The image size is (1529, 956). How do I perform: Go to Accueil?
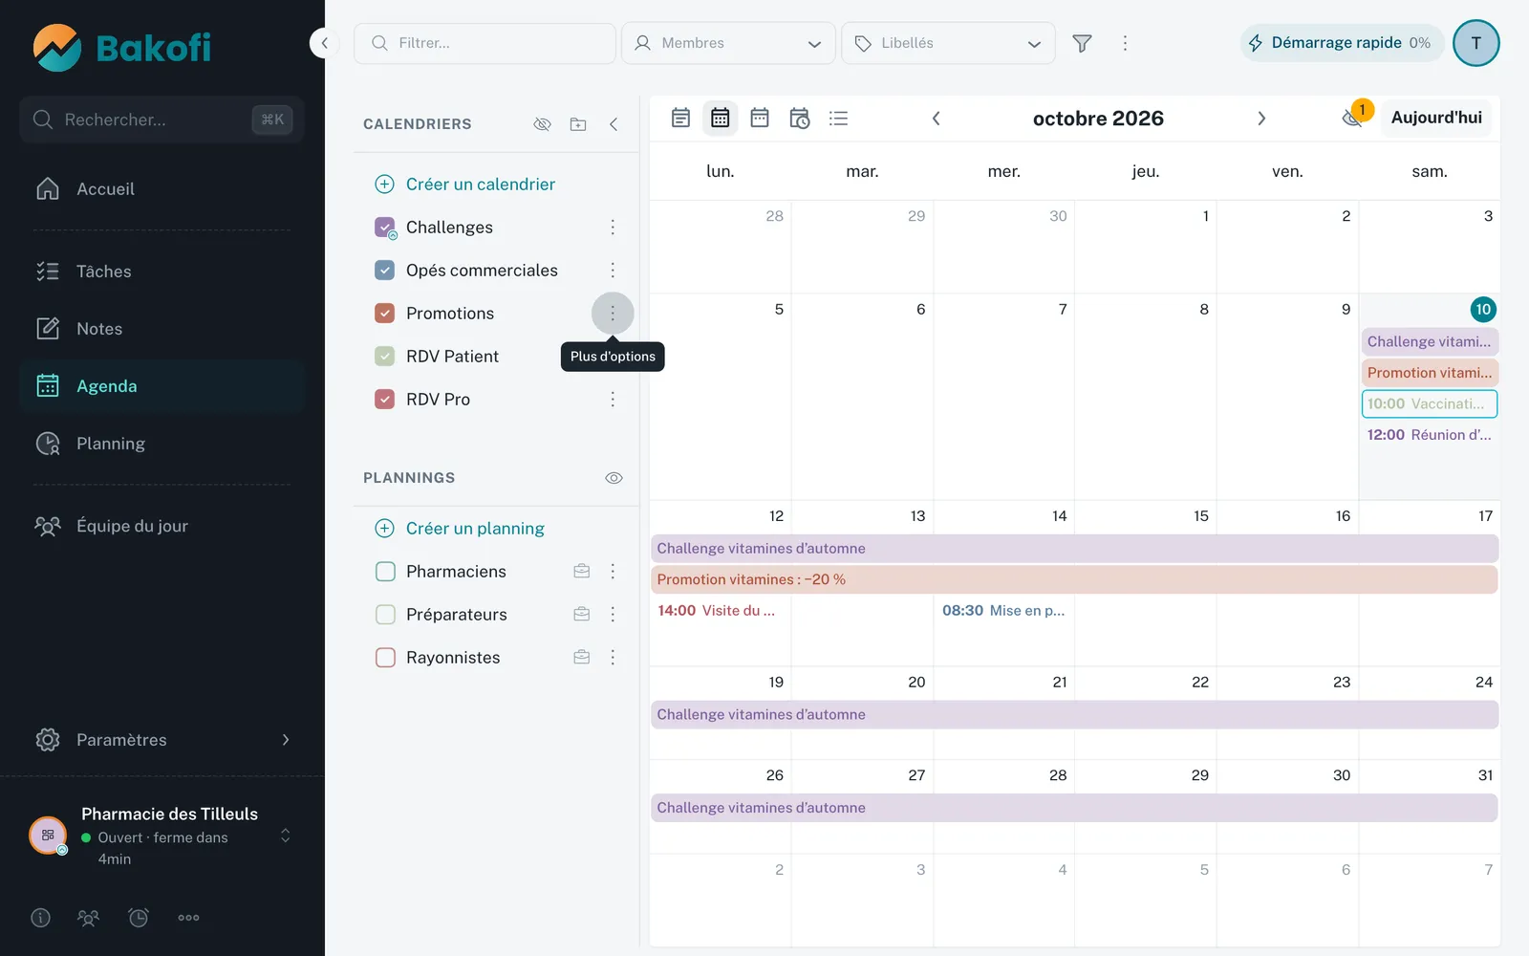(162, 189)
